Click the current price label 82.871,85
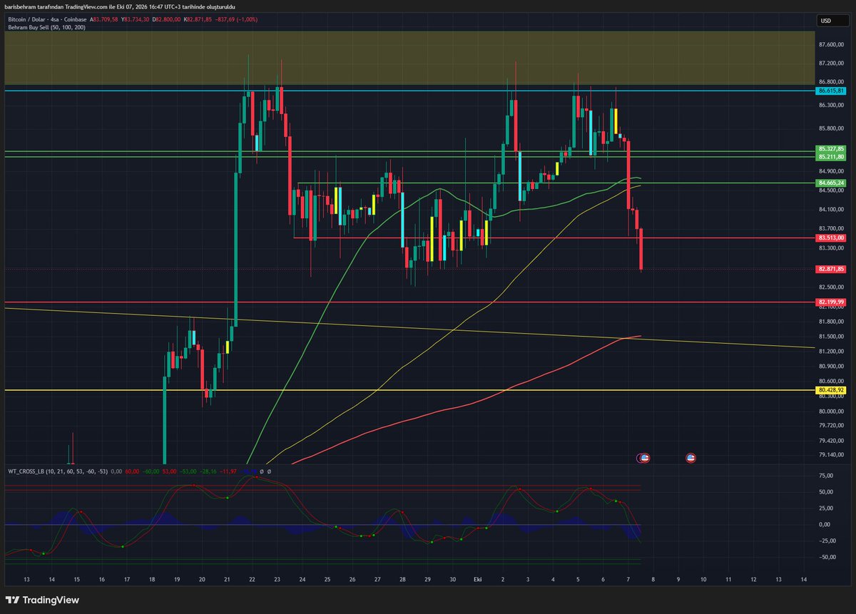 click(x=832, y=269)
